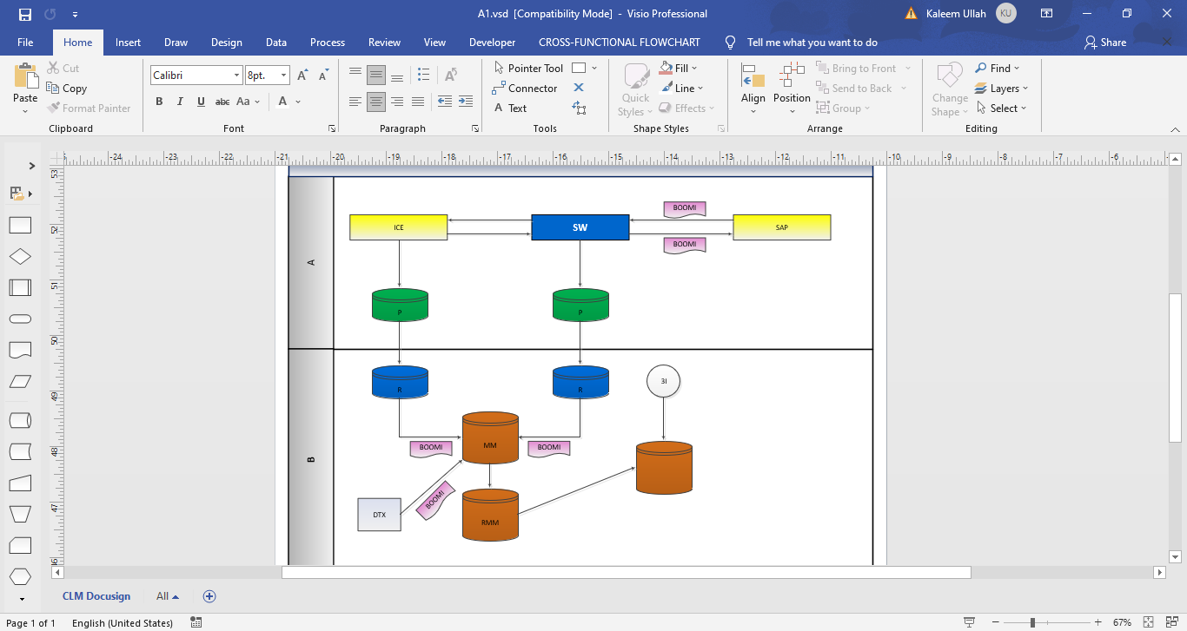Toggle underline formatting
Image resolution: width=1187 pixels, height=631 pixels.
tap(201, 102)
